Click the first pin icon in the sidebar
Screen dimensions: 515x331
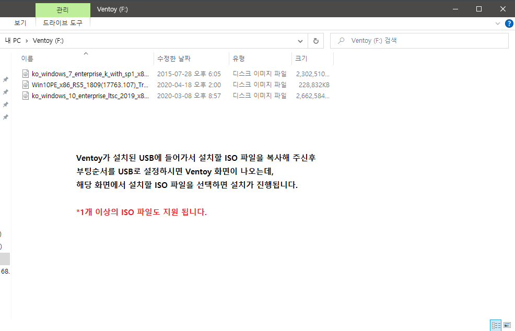coord(6,79)
